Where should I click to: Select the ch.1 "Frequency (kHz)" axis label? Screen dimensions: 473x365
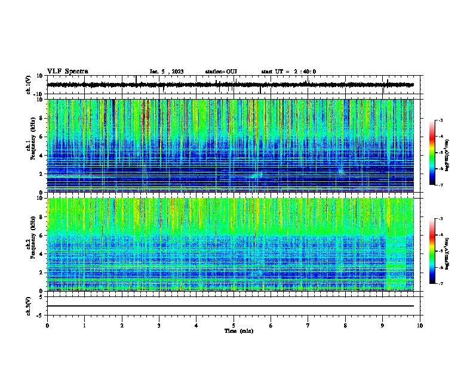click(x=33, y=139)
